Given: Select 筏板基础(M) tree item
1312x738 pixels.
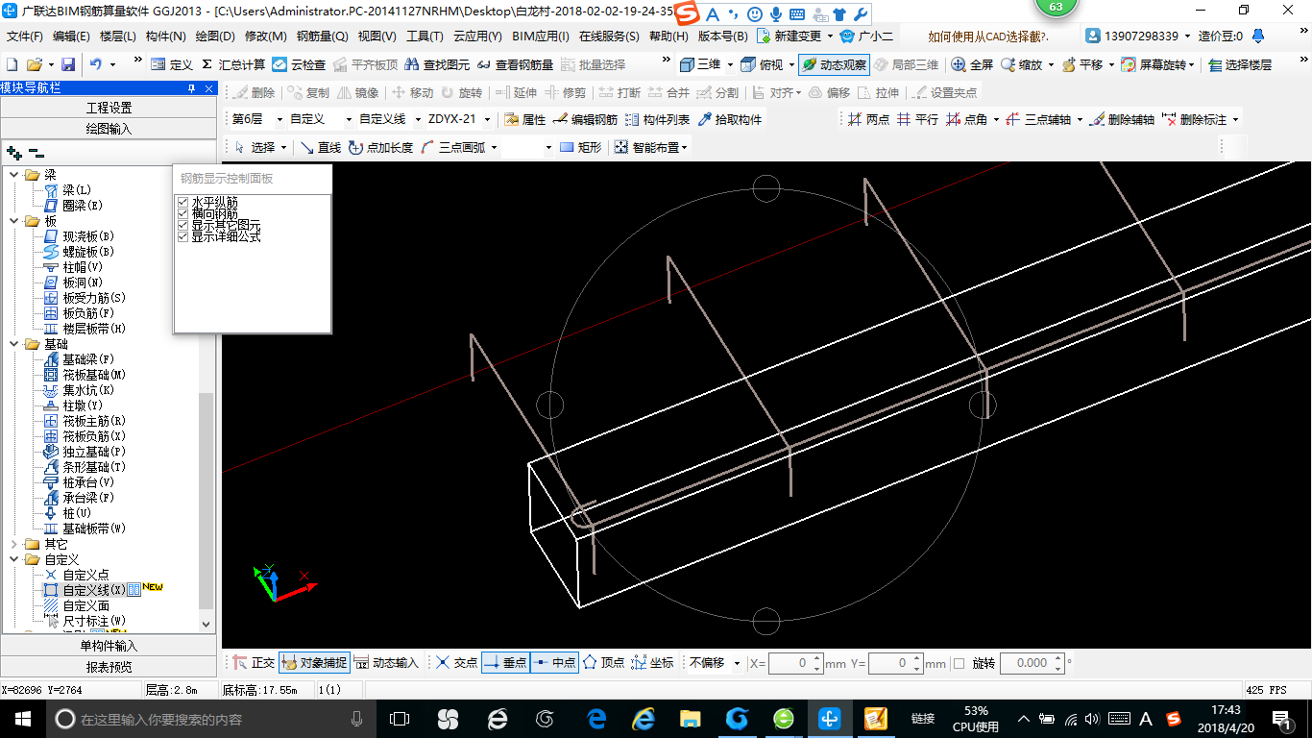Looking at the screenshot, I should click(x=94, y=375).
